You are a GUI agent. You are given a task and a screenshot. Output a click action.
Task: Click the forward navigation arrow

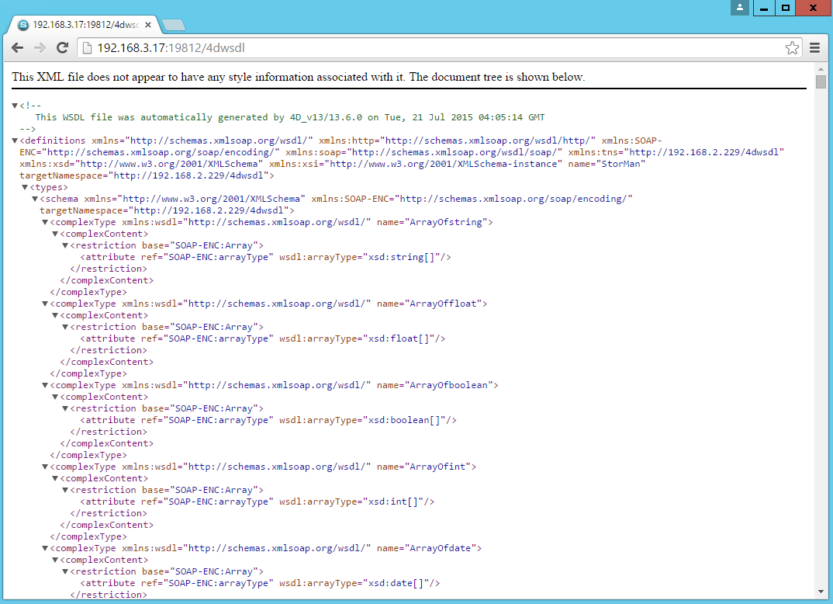click(40, 47)
